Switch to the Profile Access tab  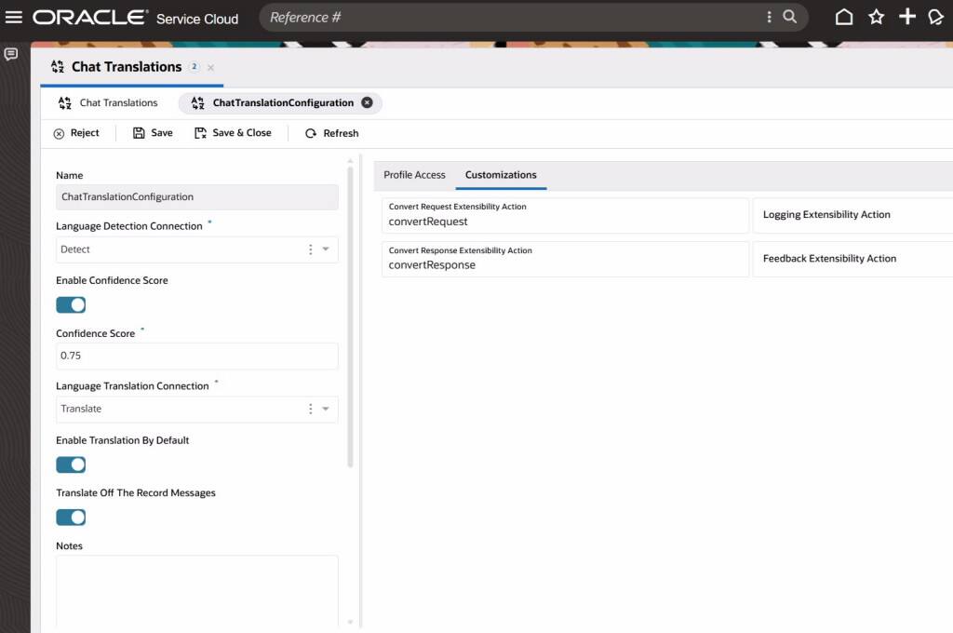(414, 175)
